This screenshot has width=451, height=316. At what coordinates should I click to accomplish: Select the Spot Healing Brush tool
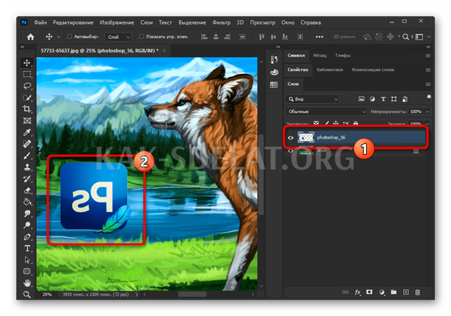pos(27,144)
